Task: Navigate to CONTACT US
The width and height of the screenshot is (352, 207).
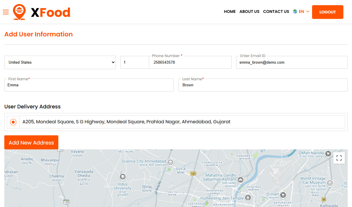Action: point(276,12)
